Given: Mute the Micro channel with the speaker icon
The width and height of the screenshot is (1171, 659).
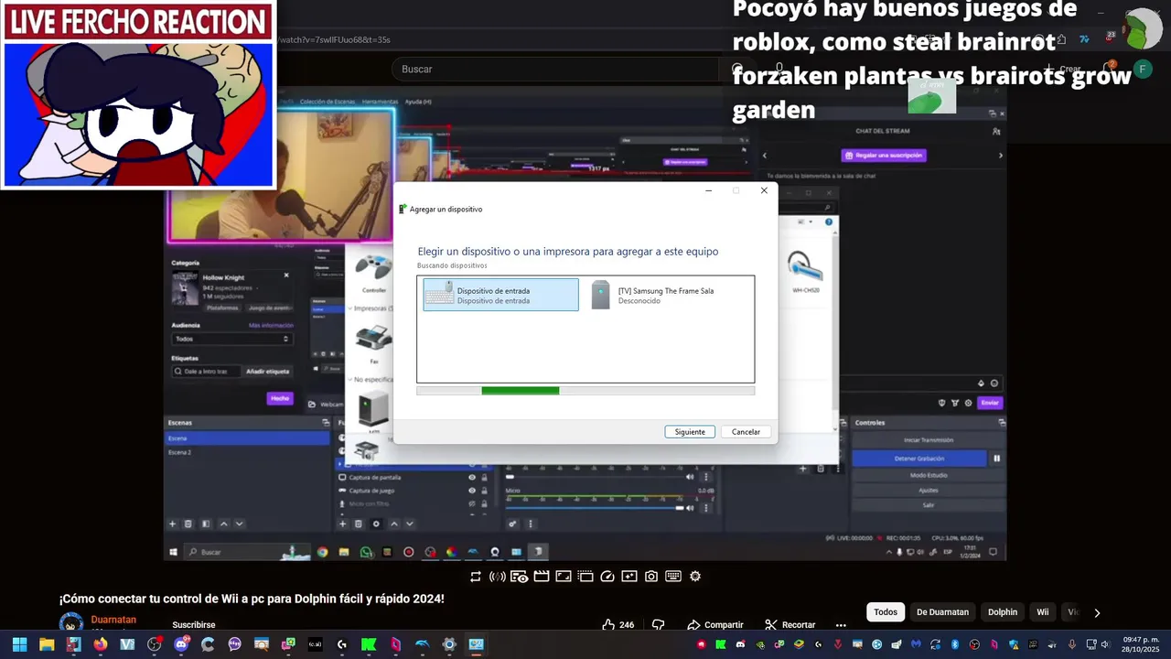Looking at the screenshot, I should click(692, 508).
